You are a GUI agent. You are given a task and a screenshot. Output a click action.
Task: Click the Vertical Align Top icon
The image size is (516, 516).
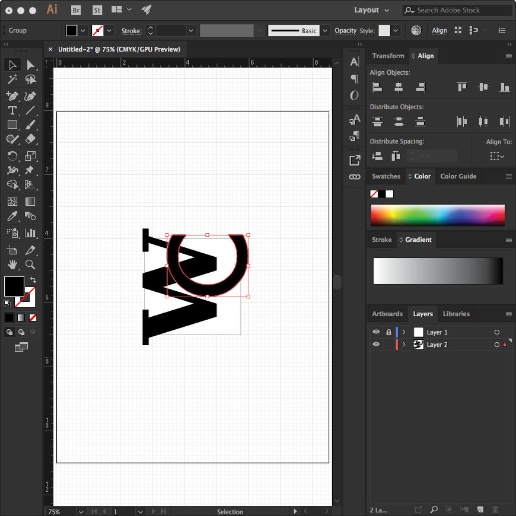462,87
